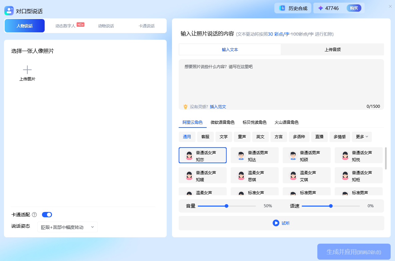Switch to the 微软语音角色 tab
Screen dimensions: 395x261
point(223,122)
